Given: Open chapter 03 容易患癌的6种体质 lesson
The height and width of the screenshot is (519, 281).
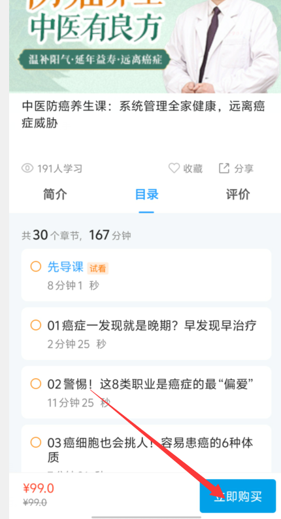Looking at the screenshot, I should tap(146, 449).
